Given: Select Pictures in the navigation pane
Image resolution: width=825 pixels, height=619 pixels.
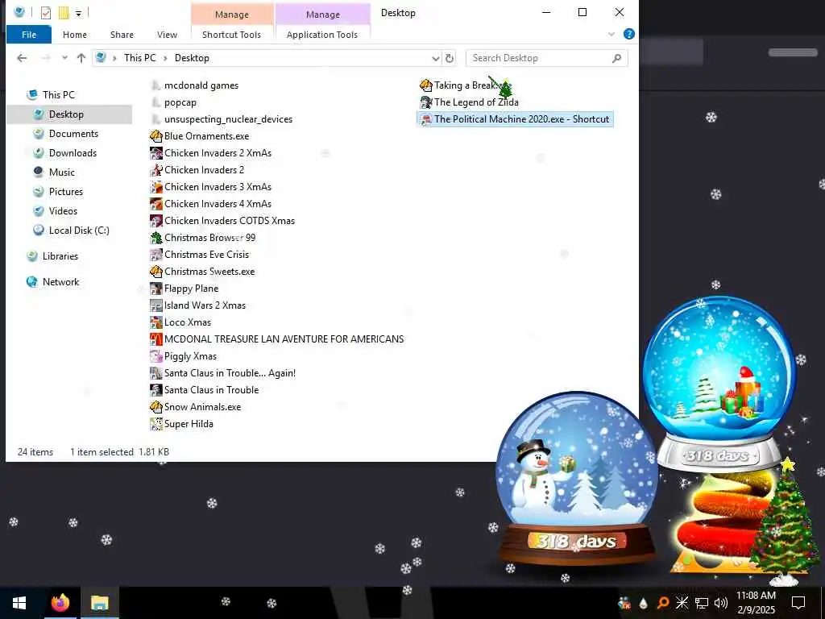Looking at the screenshot, I should tap(66, 192).
